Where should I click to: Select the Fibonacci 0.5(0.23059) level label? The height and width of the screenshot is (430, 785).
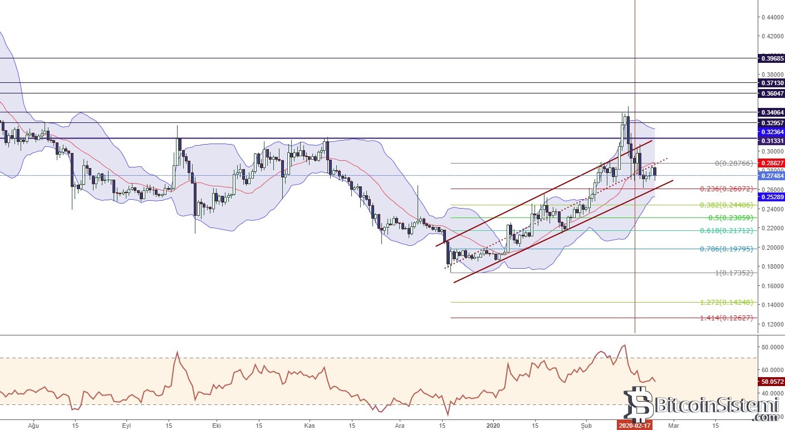[x=730, y=218]
